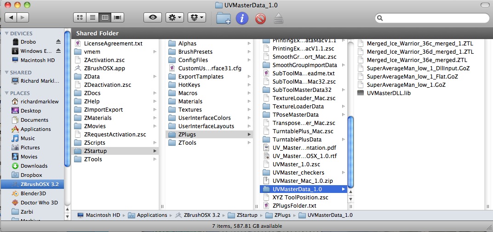Select the UVMasterData_1.0 folder
493x232 pixels.
(x=303, y=189)
